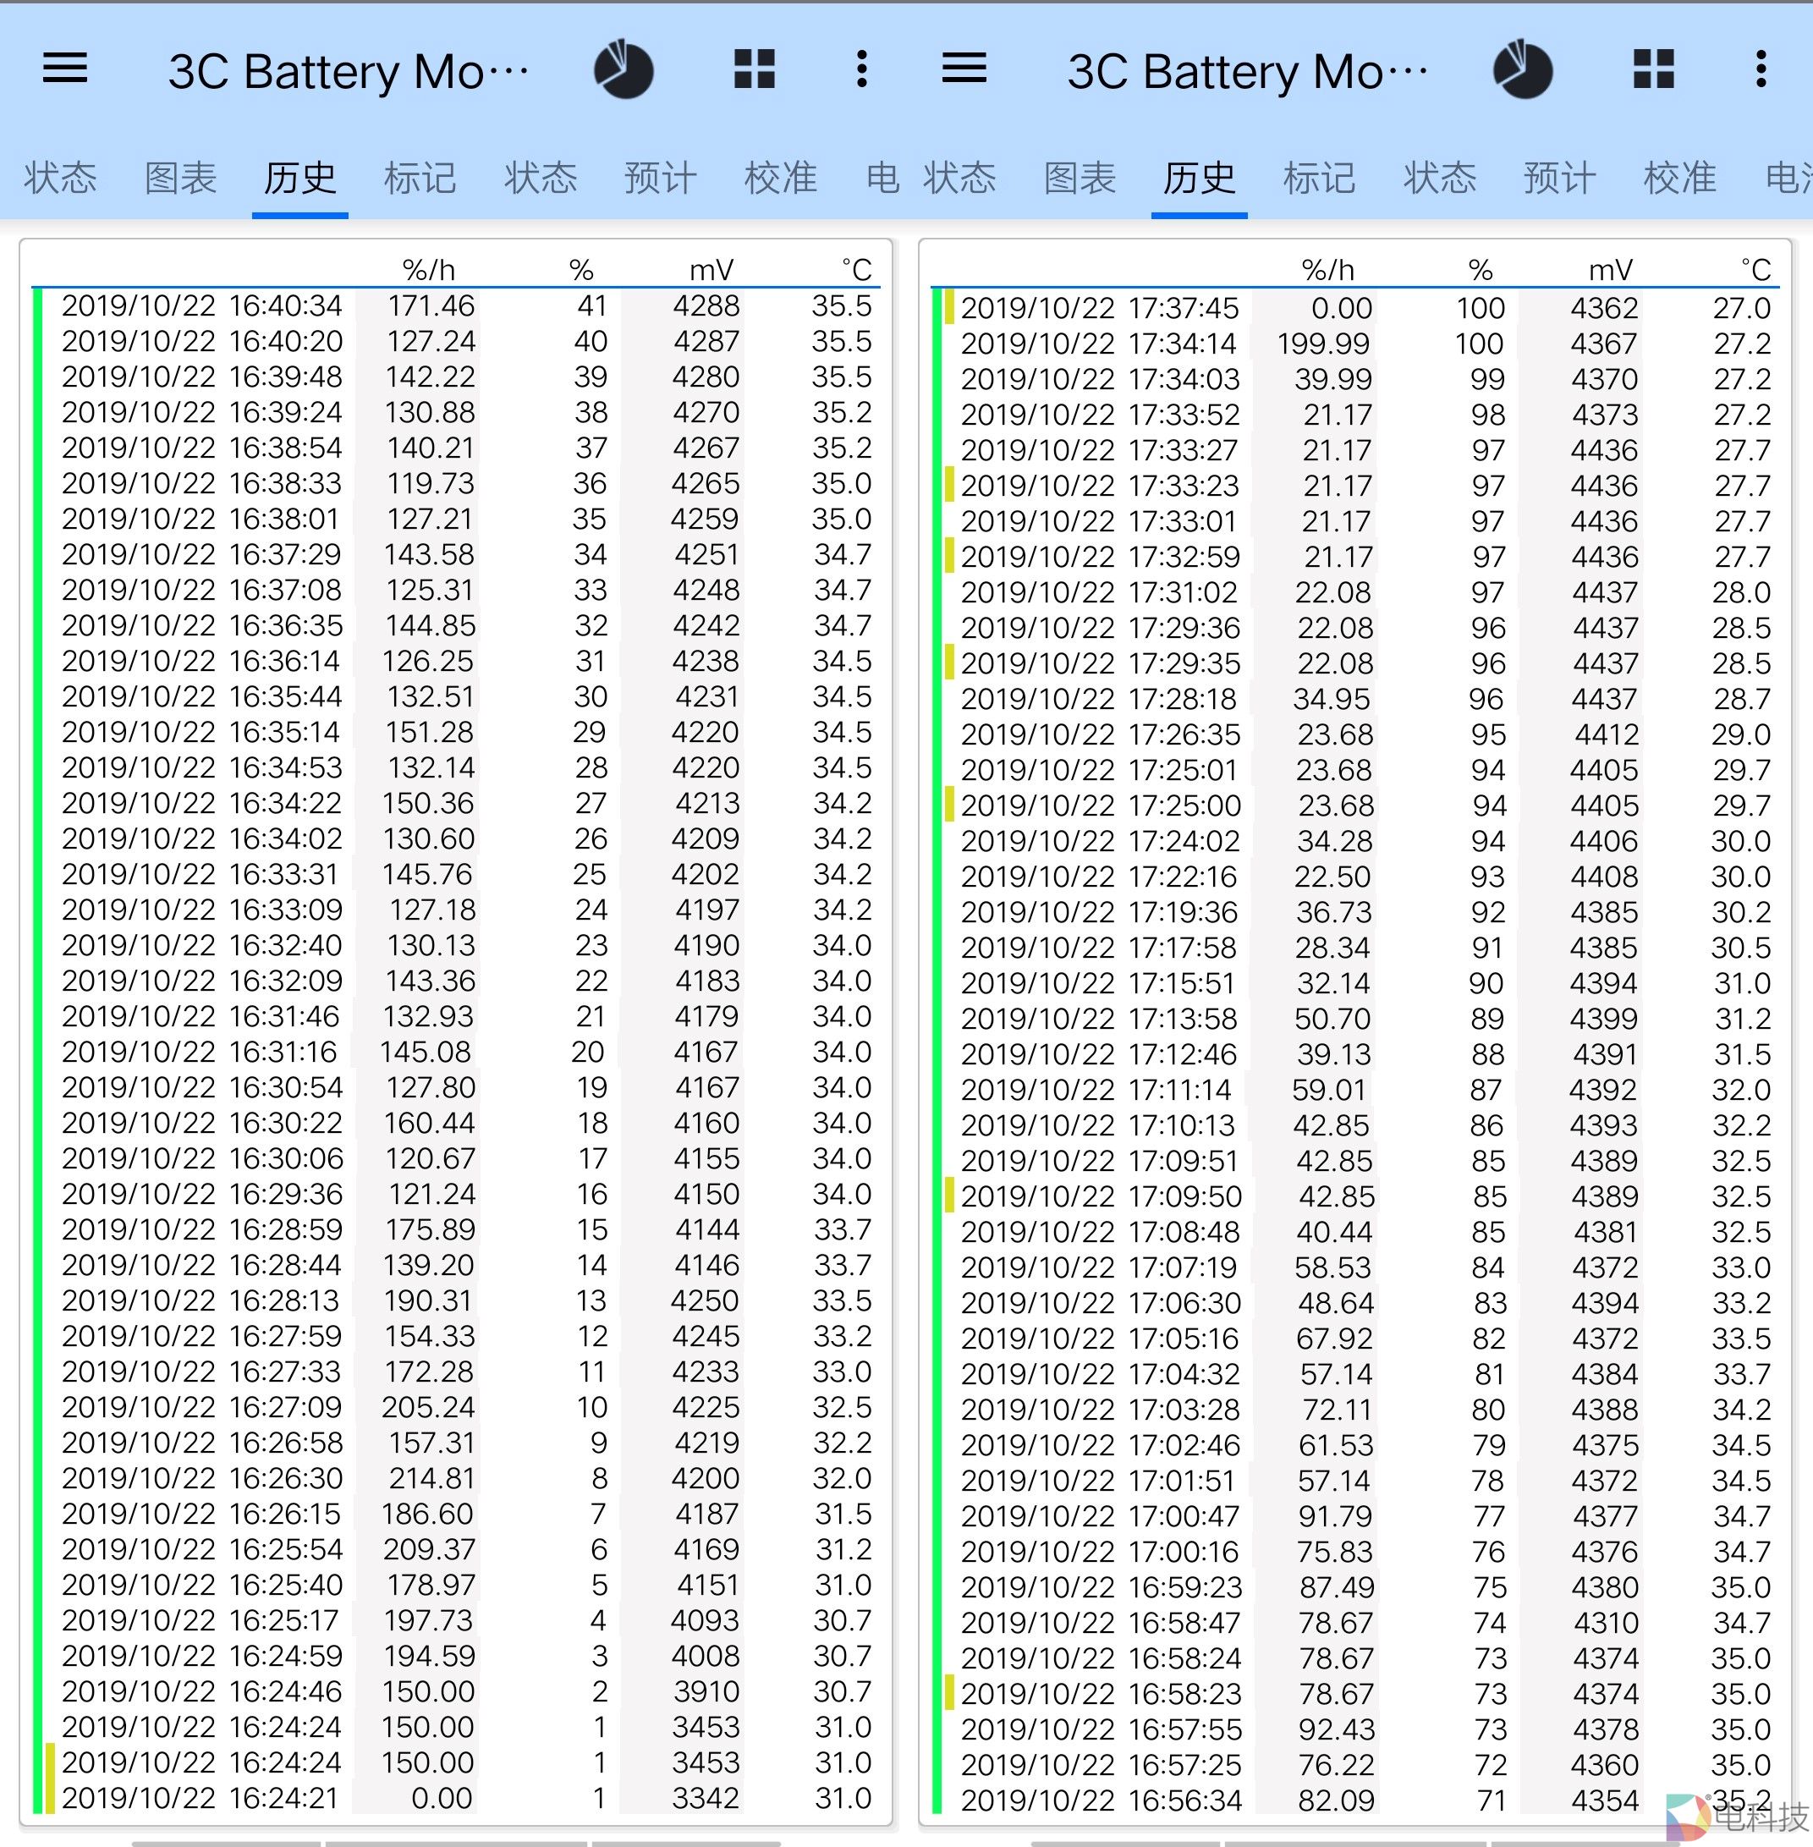Viewport: 1813px width, 1847px height.
Task: Open 校准 tab in right panel
Action: point(1679,178)
